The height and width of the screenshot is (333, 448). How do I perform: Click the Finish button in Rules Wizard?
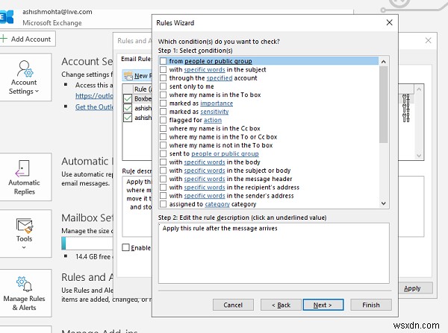371,305
